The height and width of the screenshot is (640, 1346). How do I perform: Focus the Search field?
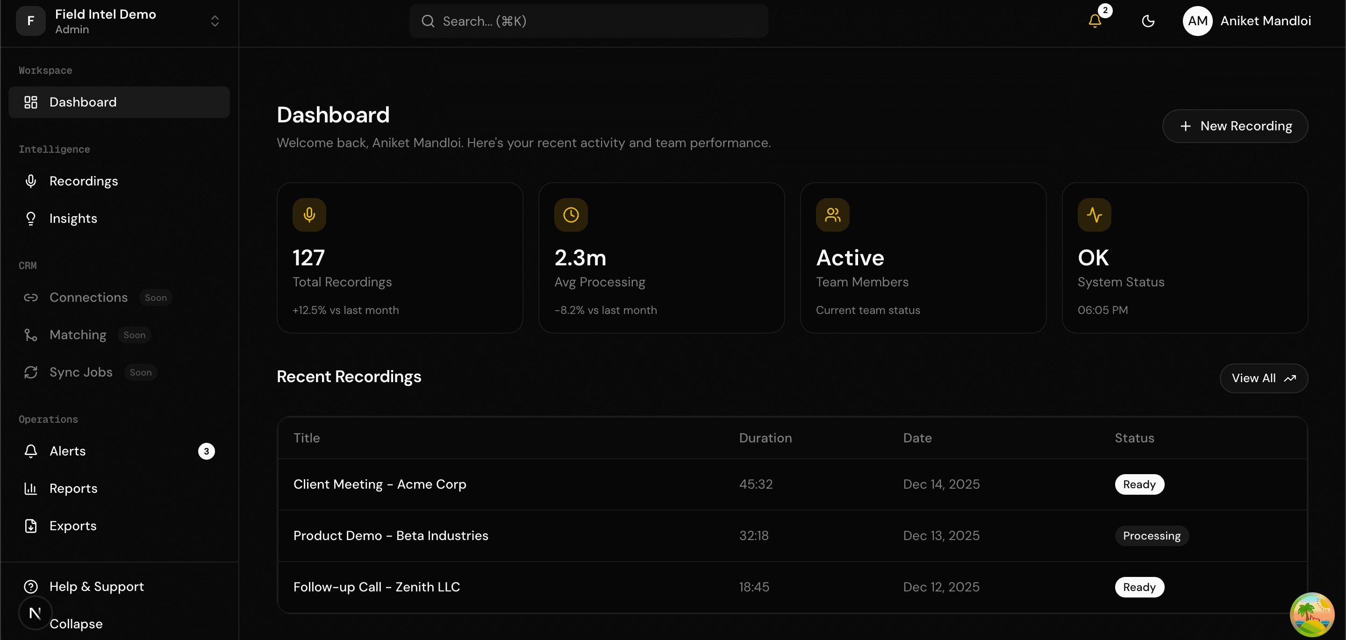click(x=589, y=21)
